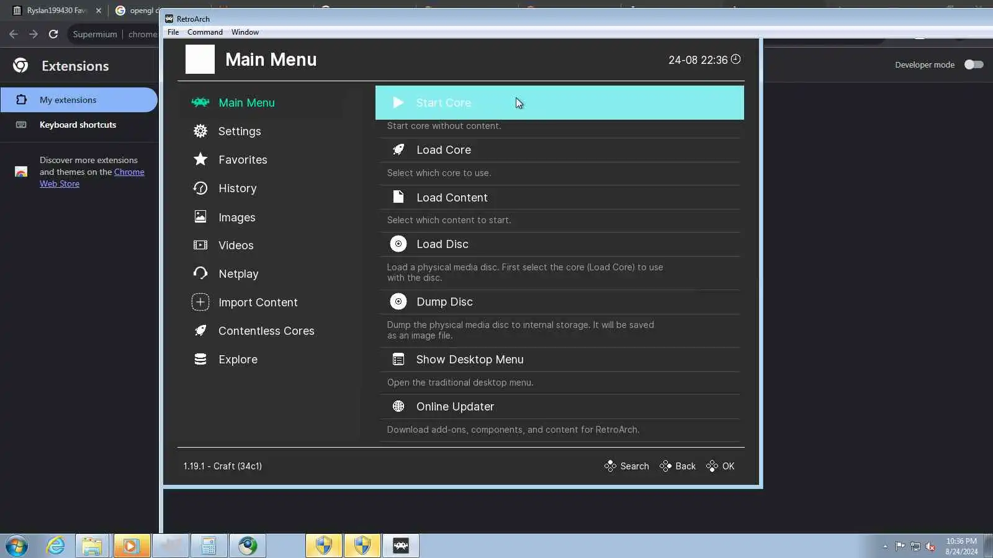Open Internet Explorer from the taskbar
The height and width of the screenshot is (558, 993).
tap(56, 546)
